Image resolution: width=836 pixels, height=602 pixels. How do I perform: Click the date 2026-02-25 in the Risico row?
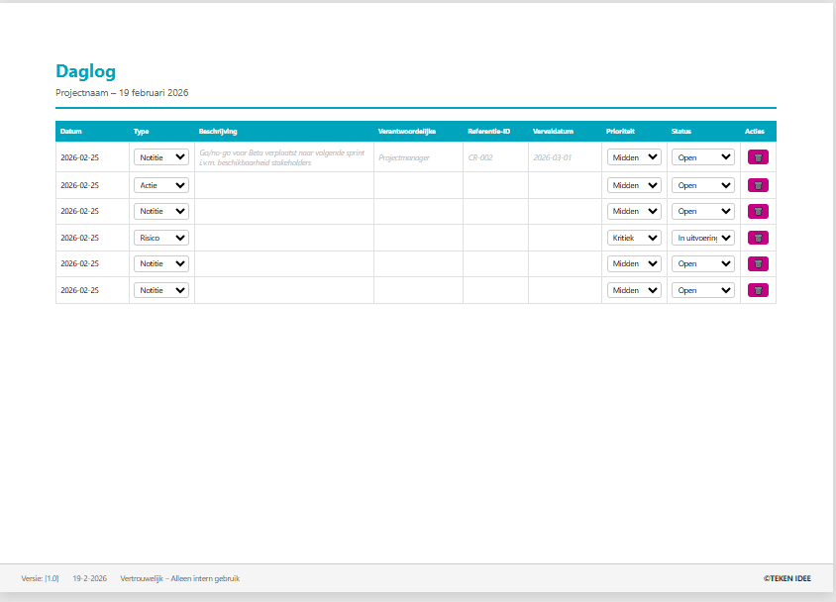[79, 238]
